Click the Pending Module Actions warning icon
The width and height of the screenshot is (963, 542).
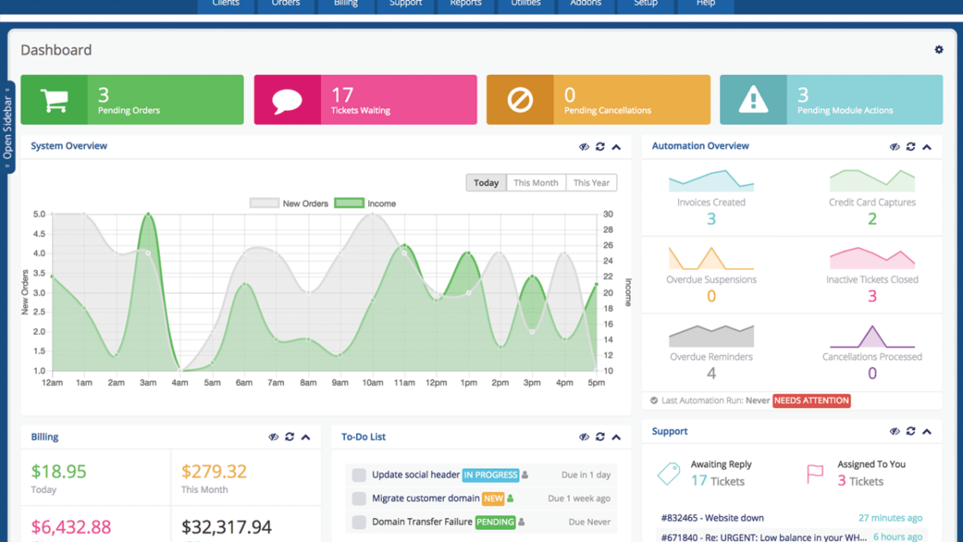pyautogui.click(x=753, y=99)
